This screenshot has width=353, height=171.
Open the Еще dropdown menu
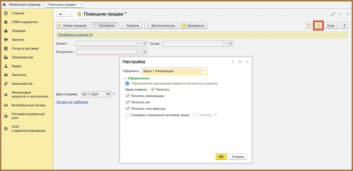[331, 25]
